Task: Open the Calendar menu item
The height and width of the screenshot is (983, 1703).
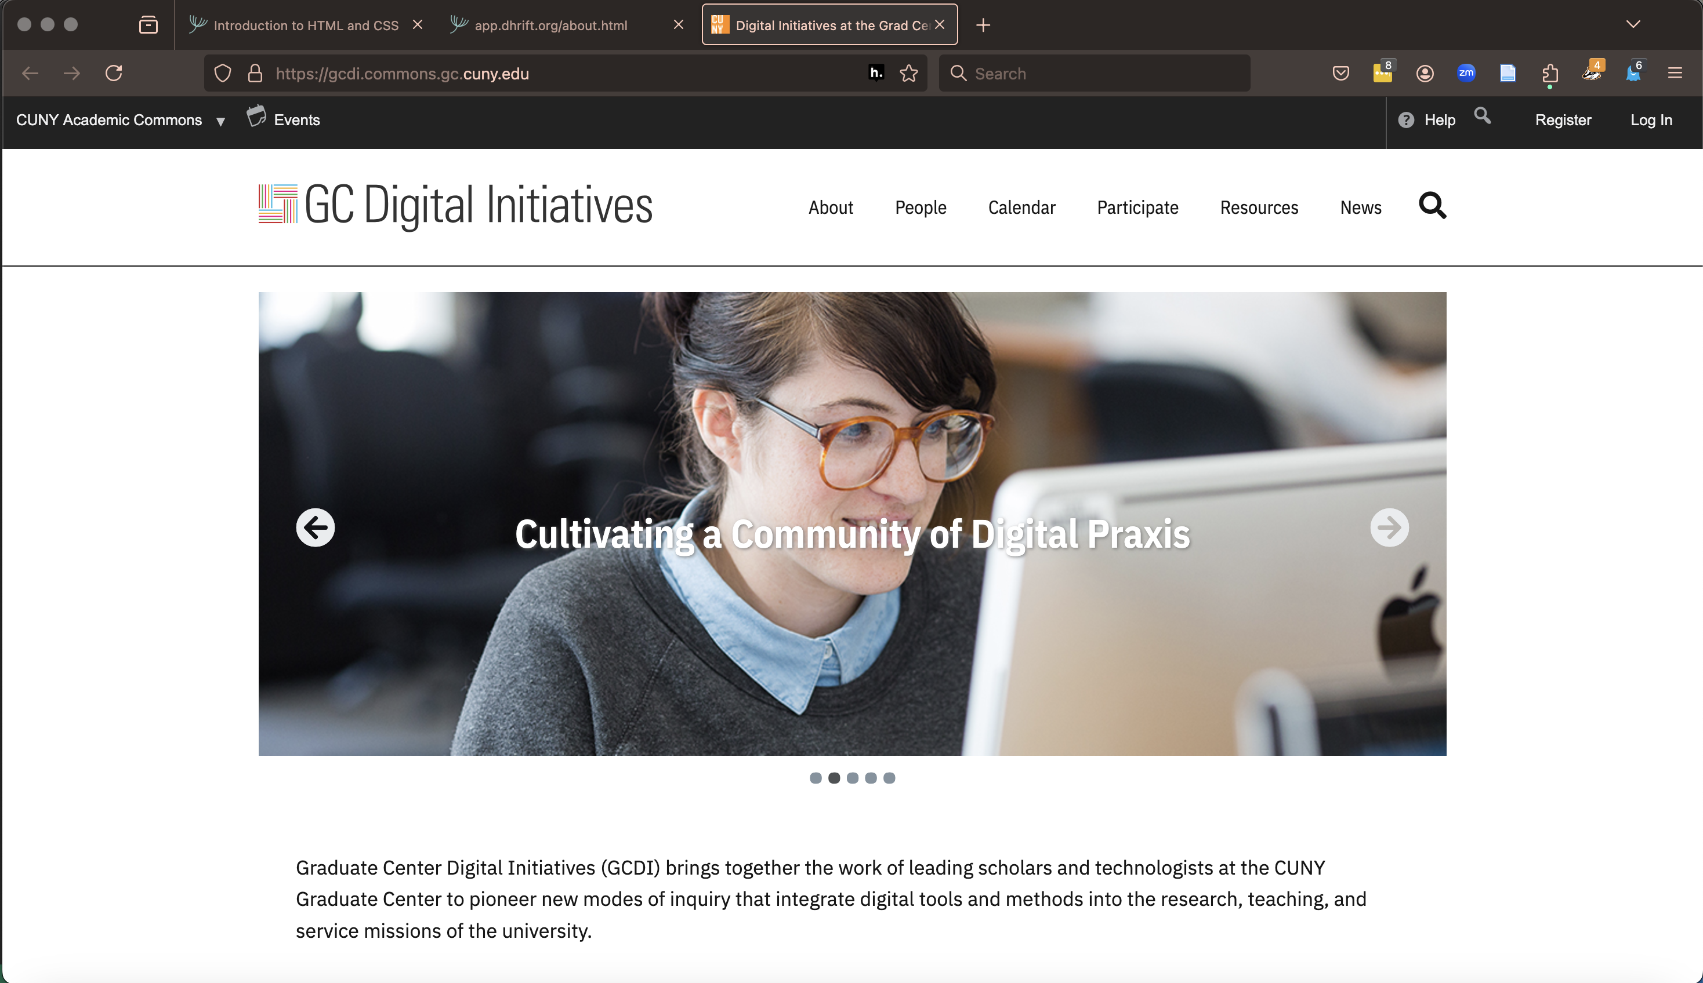Action: coord(1021,207)
